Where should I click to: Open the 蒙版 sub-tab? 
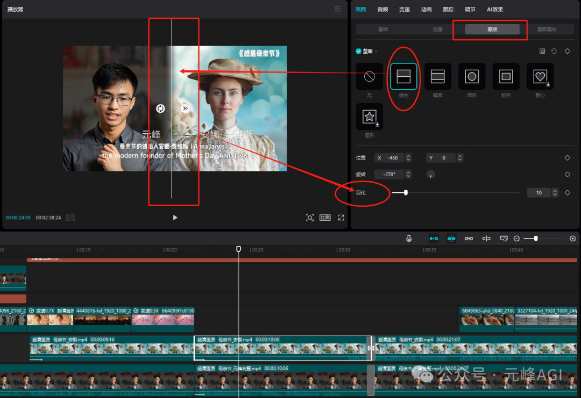pos(492,29)
